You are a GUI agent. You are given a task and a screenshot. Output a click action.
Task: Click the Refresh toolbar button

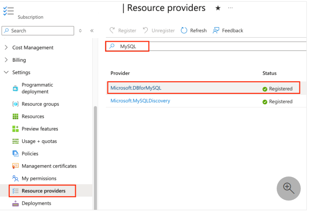tap(194, 30)
